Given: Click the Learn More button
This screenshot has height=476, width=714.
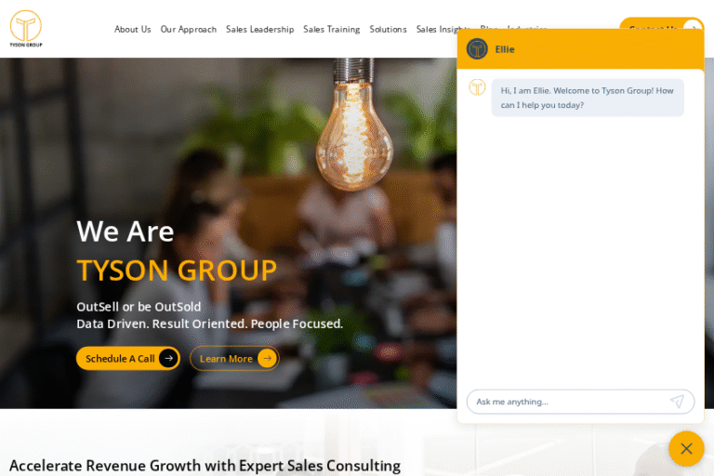Looking at the screenshot, I should coord(234,359).
